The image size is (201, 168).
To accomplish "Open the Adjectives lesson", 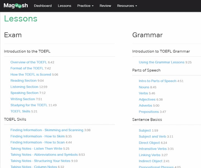I will click(x=147, y=99).
